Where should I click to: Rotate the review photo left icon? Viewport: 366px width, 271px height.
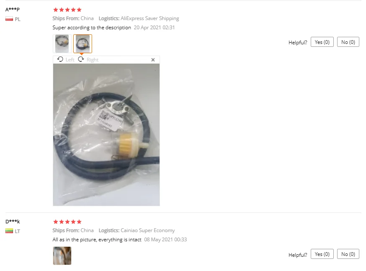click(x=60, y=59)
